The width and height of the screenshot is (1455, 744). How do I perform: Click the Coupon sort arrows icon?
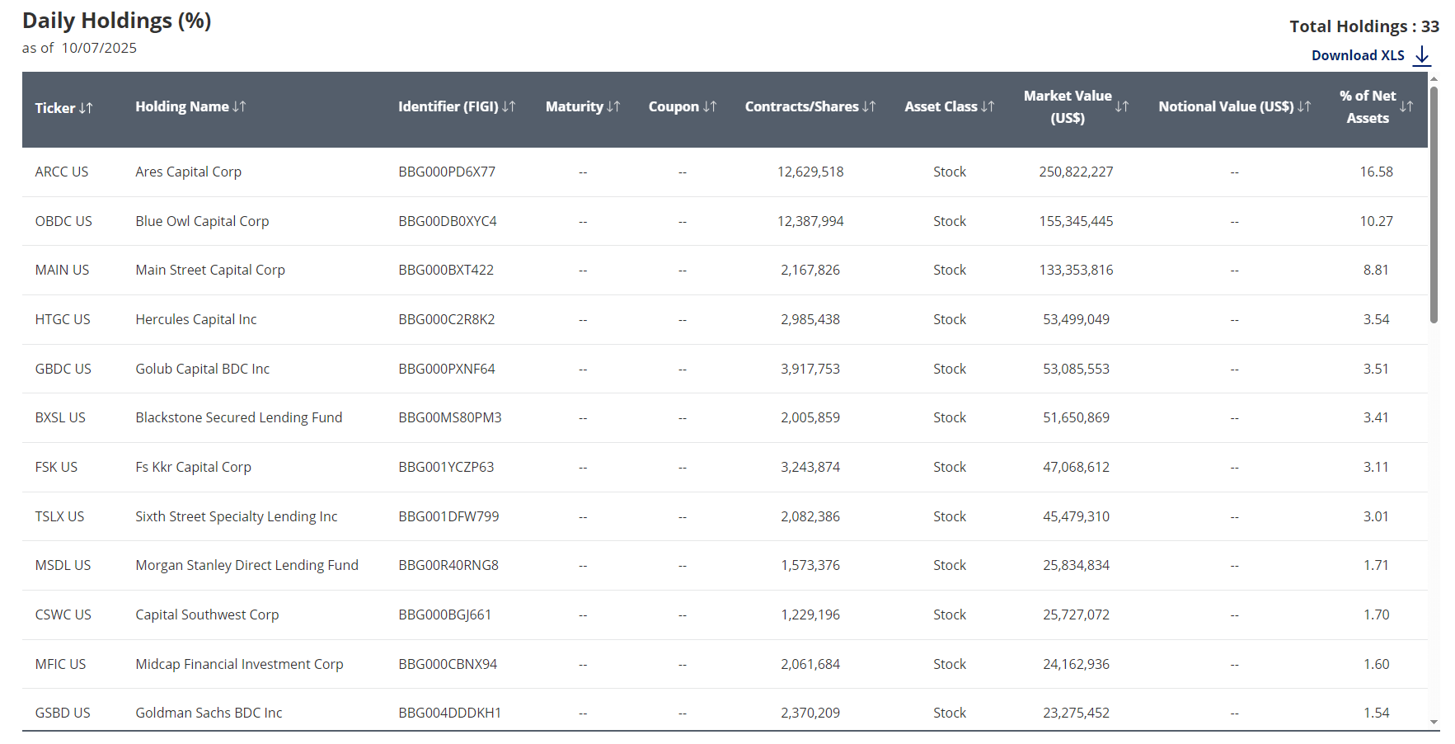(710, 106)
